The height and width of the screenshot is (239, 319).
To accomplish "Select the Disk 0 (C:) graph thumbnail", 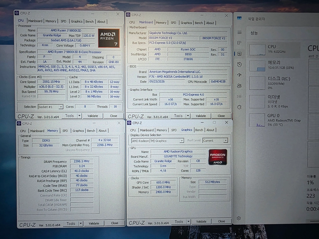I will (257, 83).
